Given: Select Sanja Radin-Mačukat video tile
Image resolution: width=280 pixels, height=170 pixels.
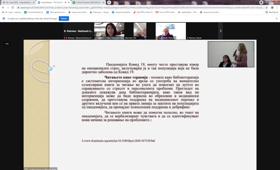Looking at the screenshot, I should pyautogui.click(x=171, y=31).
